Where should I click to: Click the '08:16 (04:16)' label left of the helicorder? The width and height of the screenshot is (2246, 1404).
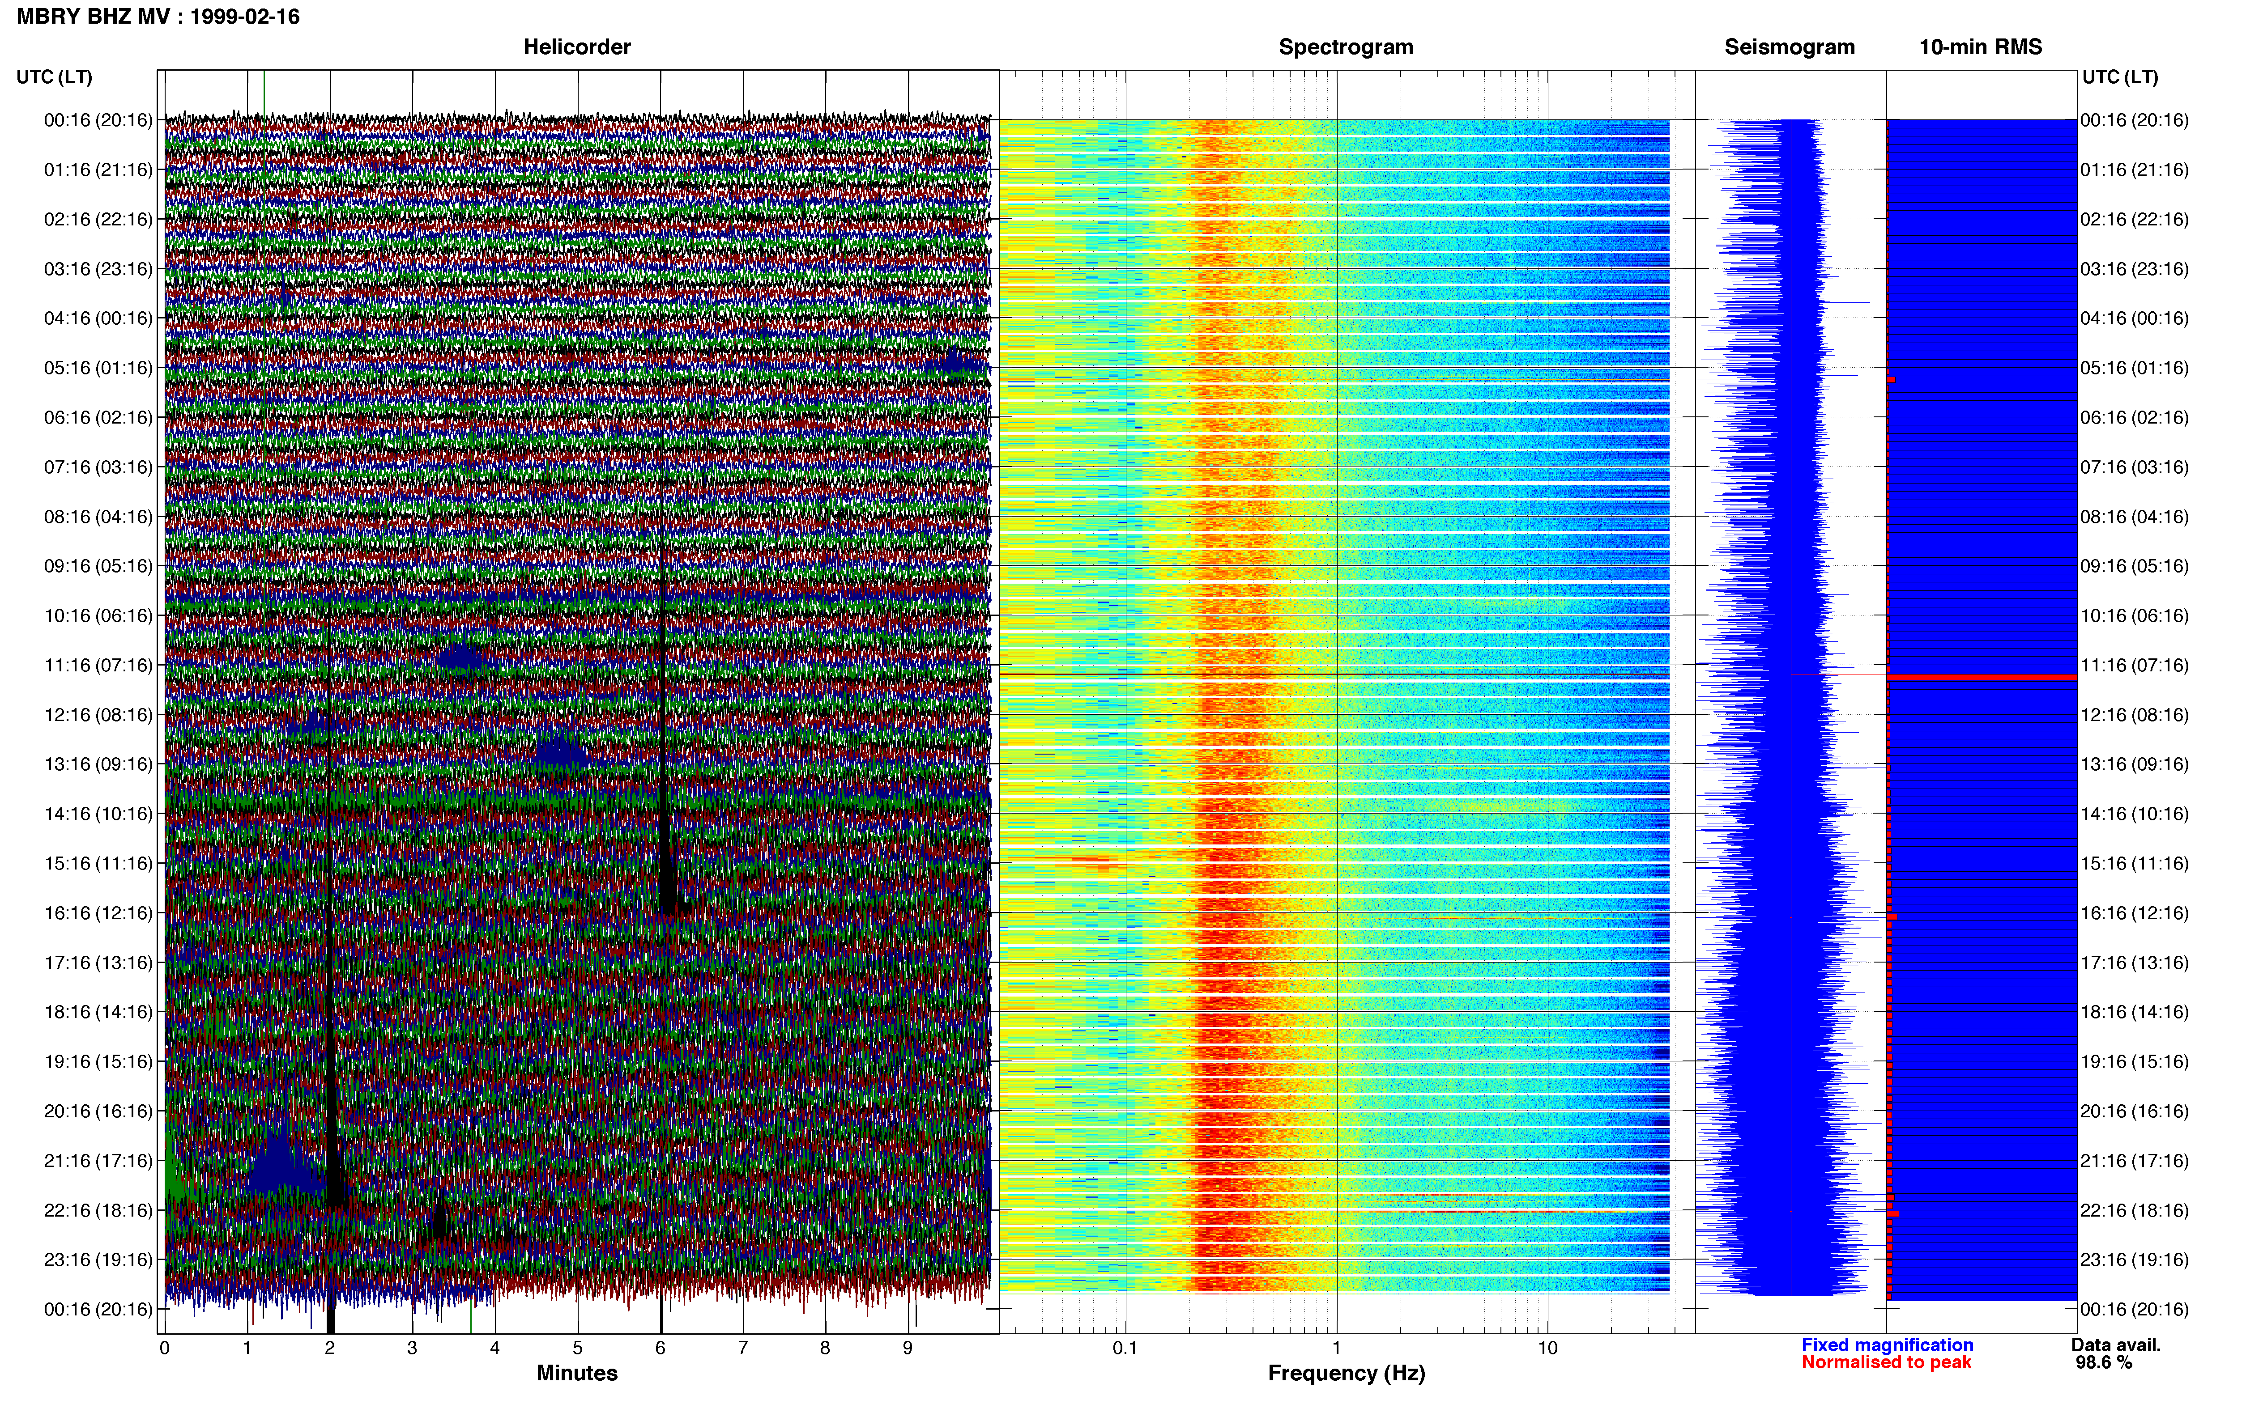pos(98,517)
